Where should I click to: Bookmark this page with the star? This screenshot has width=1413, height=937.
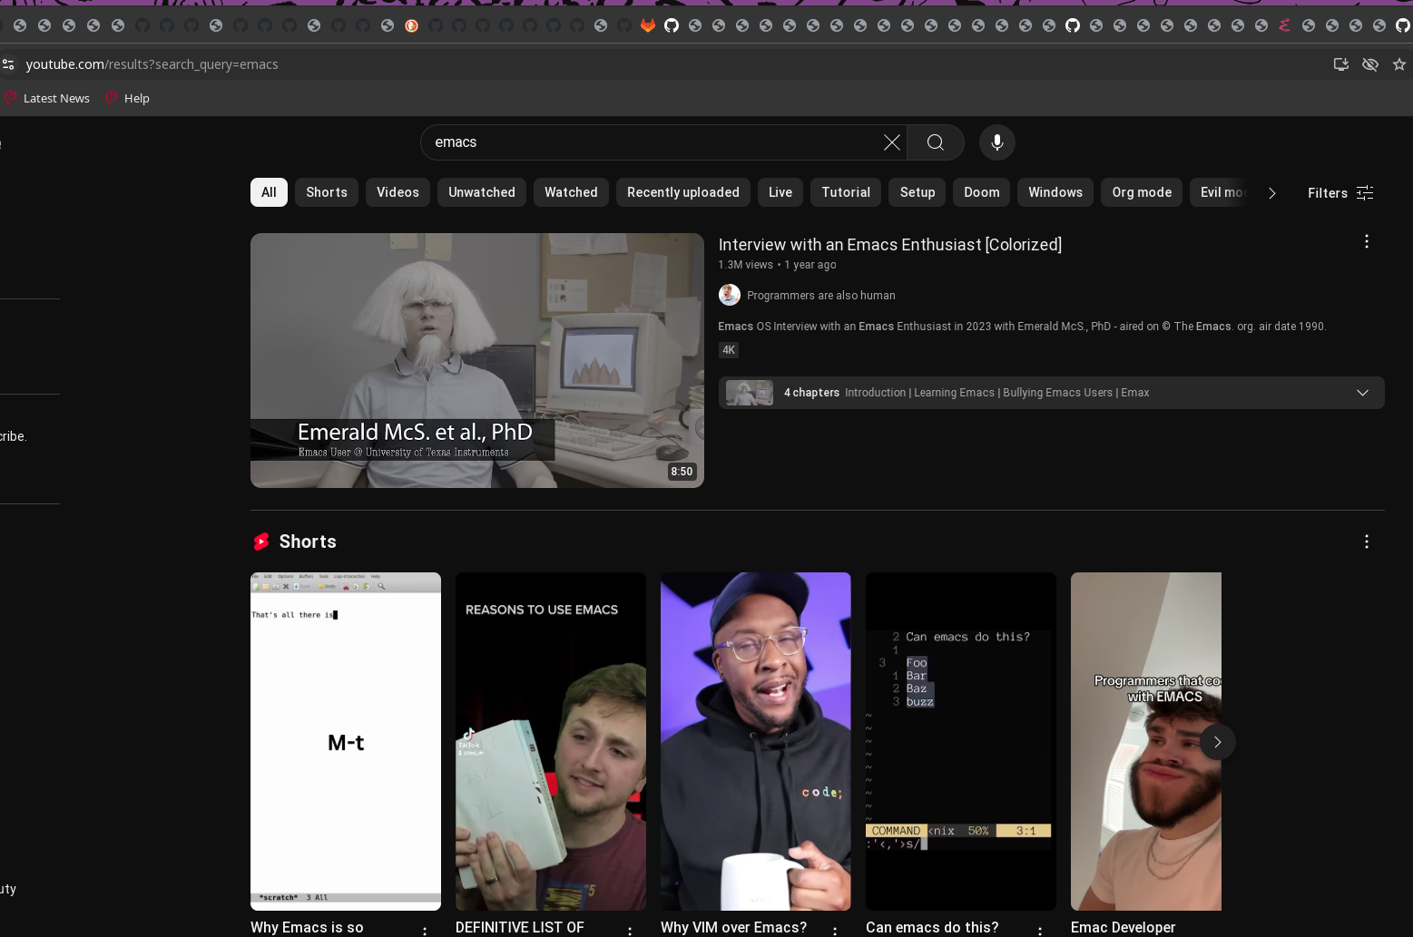pyautogui.click(x=1398, y=64)
